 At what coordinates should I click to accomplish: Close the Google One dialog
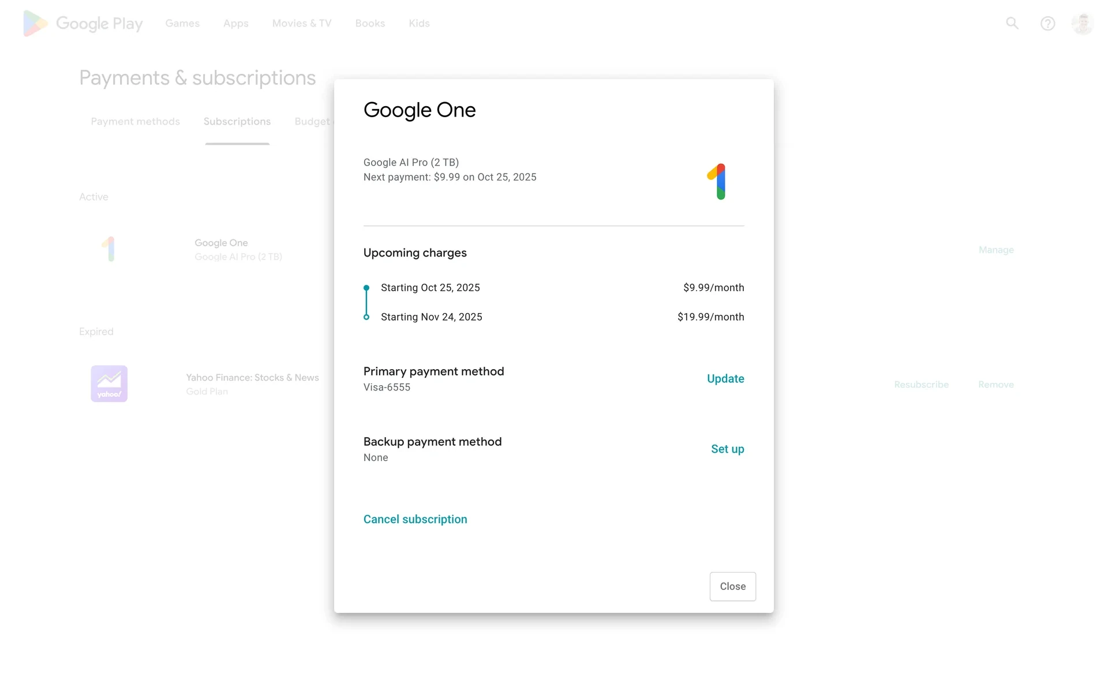pos(733,586)
